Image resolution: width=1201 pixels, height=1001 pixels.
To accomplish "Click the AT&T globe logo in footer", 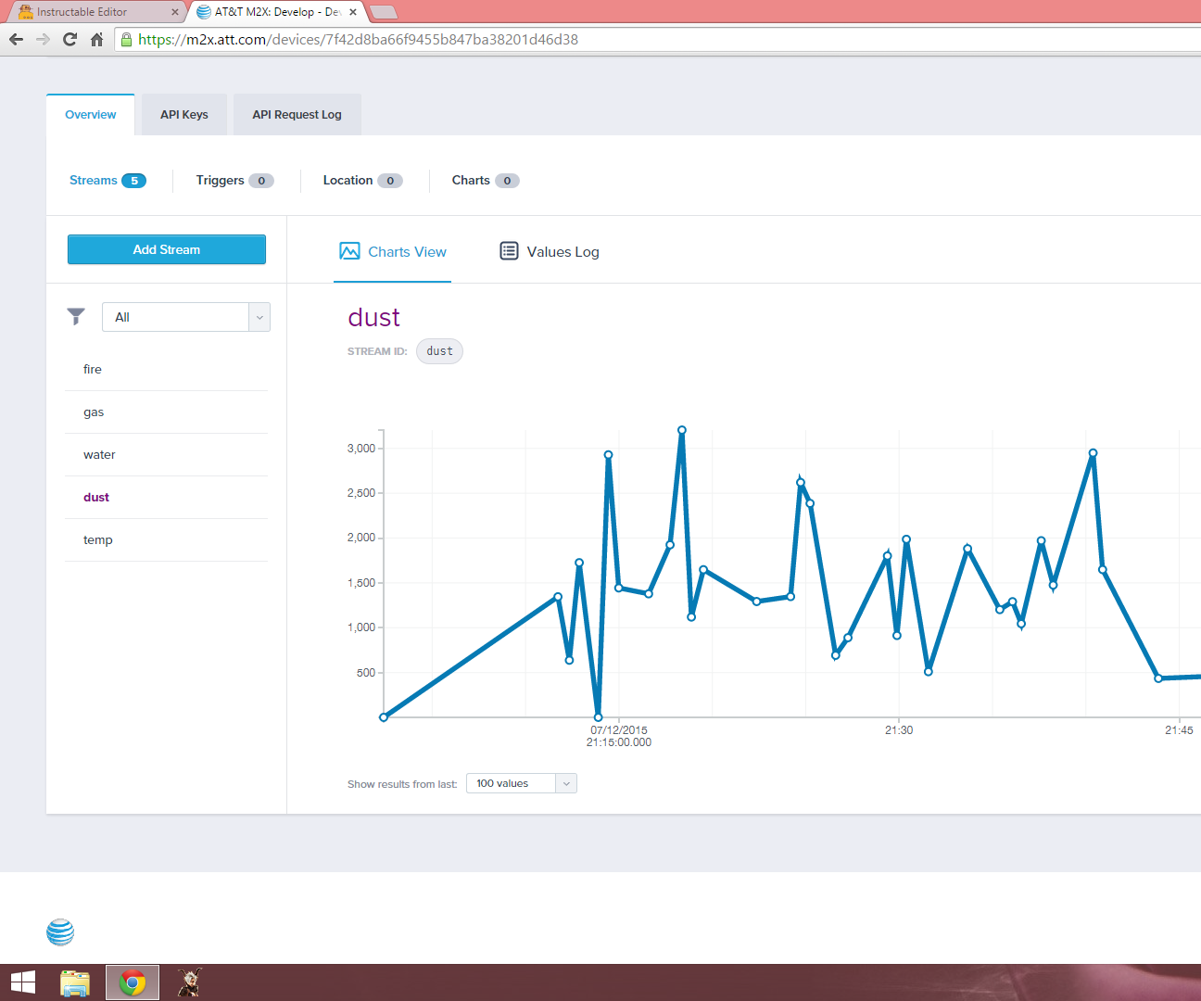I will tap(60, 931).
